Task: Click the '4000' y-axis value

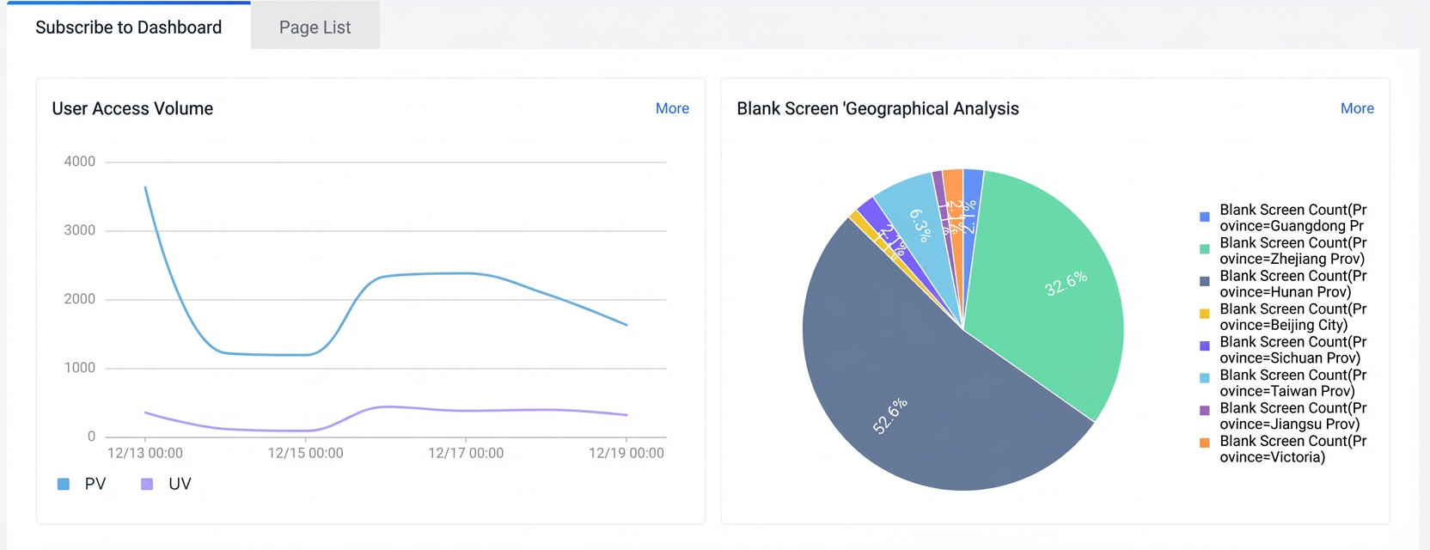Action: tap(80, 162)
